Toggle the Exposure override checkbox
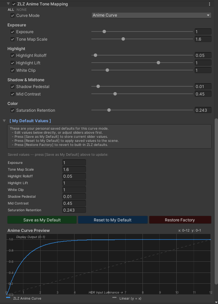This screenshot has width=218, height=304. click(x=13, y=32)
